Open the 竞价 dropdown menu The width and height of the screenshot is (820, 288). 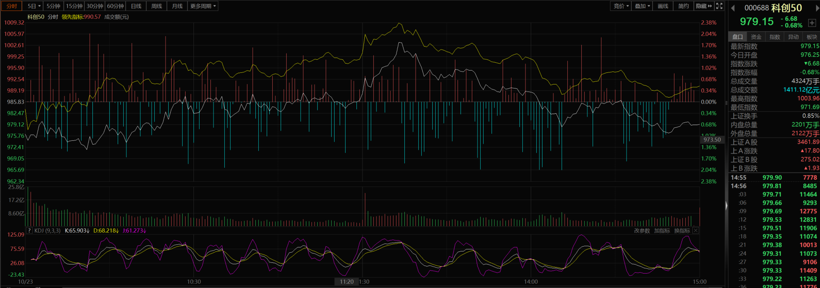pyautogui.click(x=621, y=6)
